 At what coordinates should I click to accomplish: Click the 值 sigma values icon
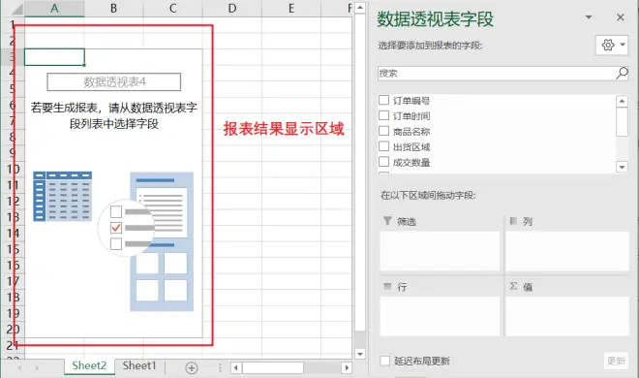513,286
